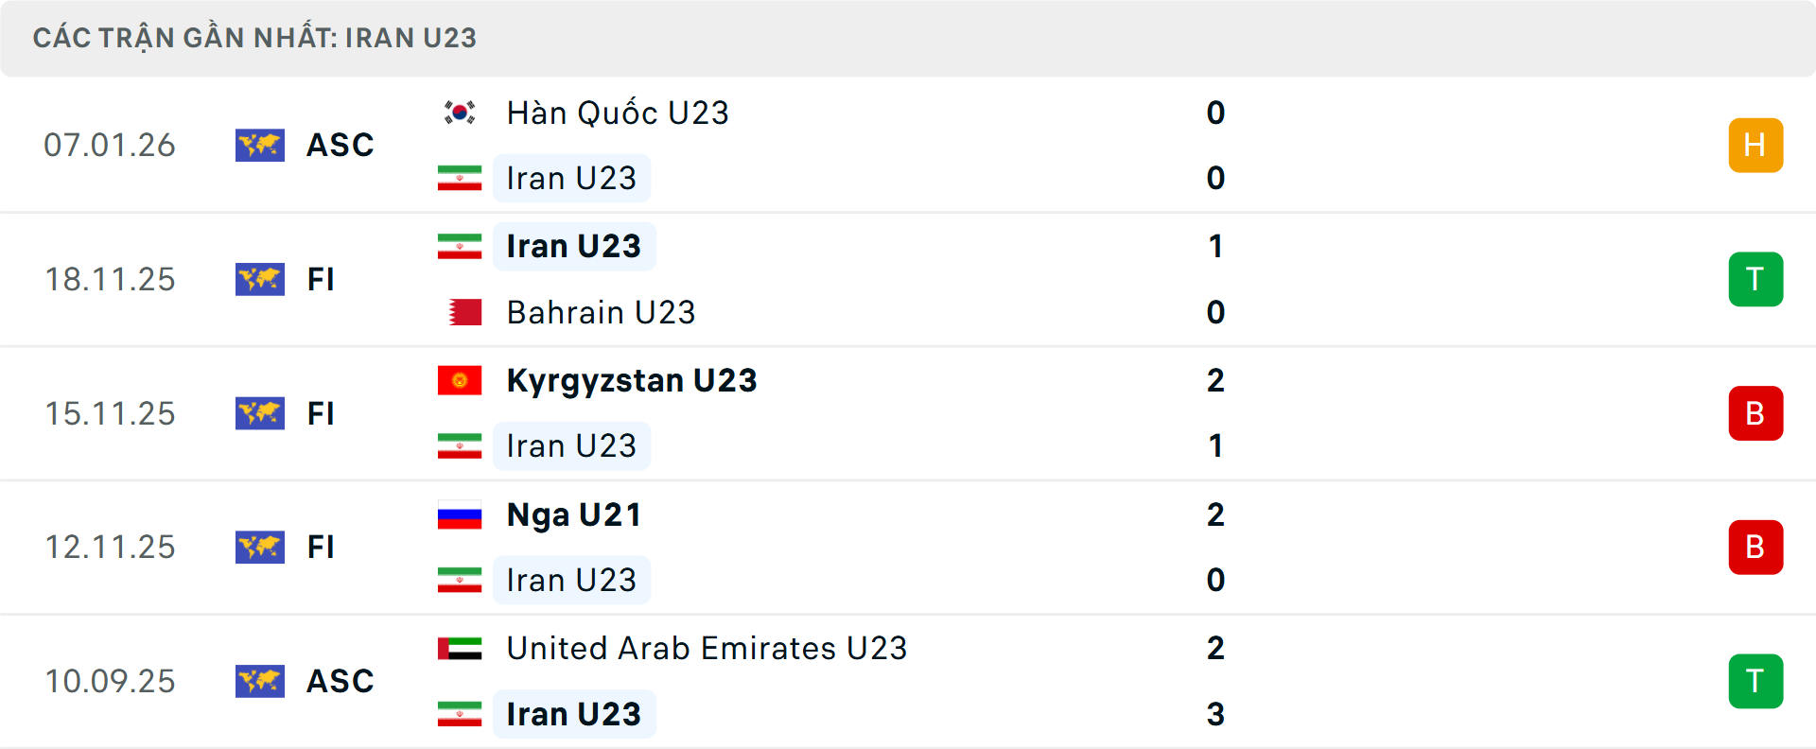Viewport: 1816px width, 749px height.
Task: Select the CÁC TRẬN GẦN NHẤT header tab
Action: 256,38
